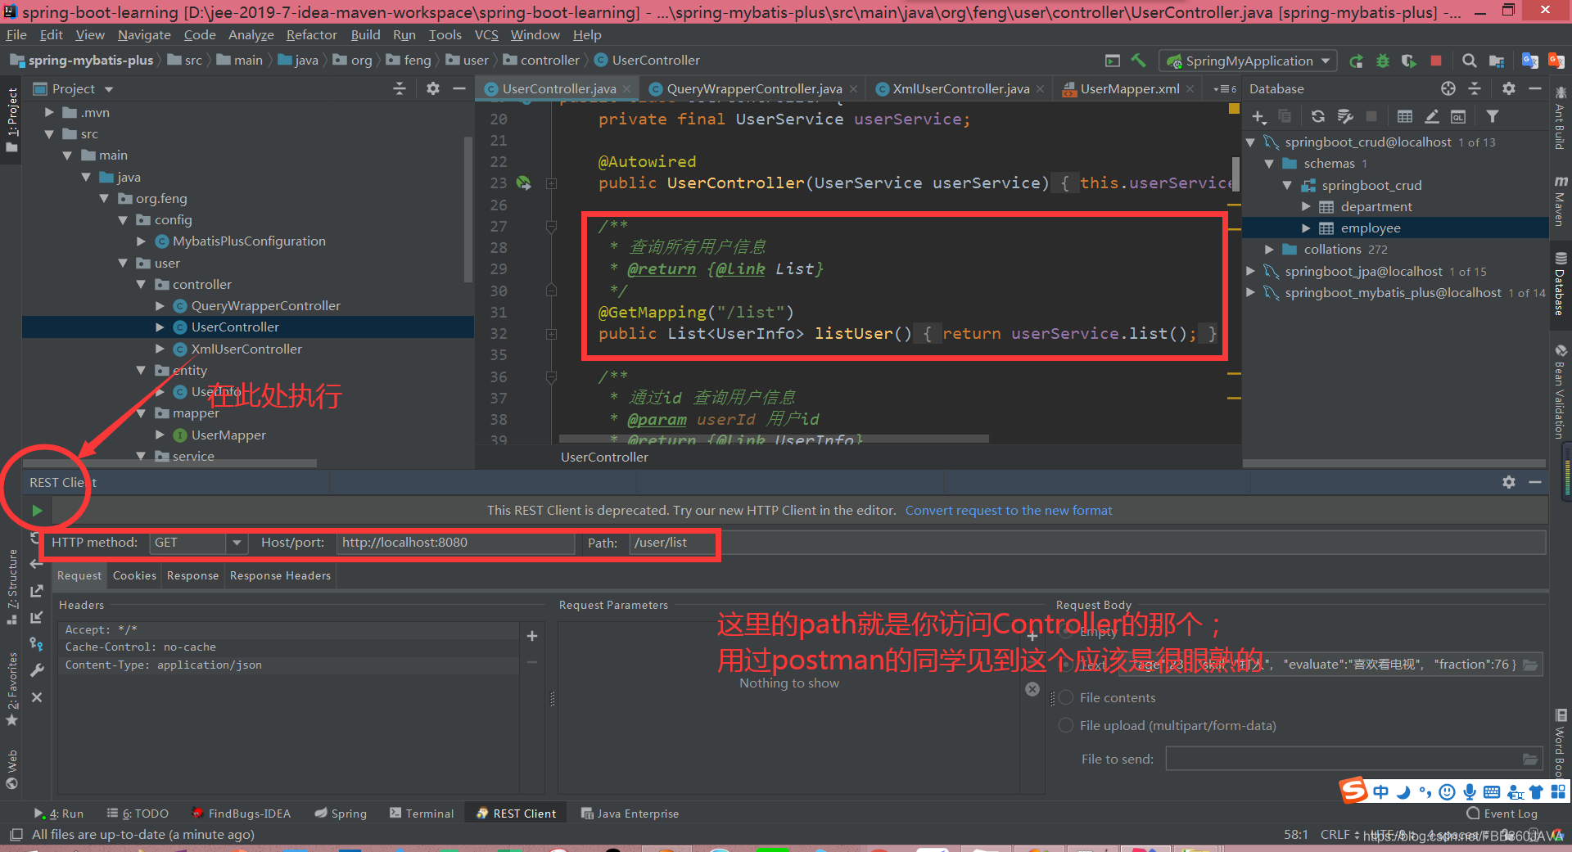Switch to UserMapper.xml tab
The height and width of the screenshot is (852, 1572).
click(x=1129, y=88)
